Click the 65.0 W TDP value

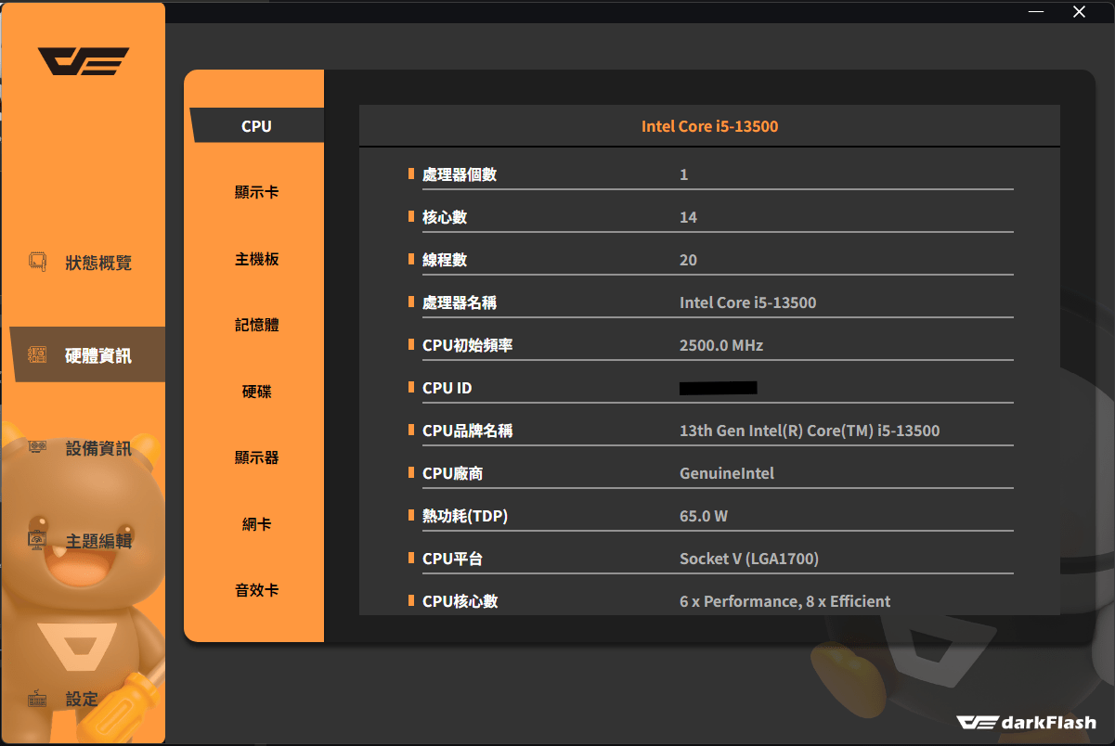704,516
